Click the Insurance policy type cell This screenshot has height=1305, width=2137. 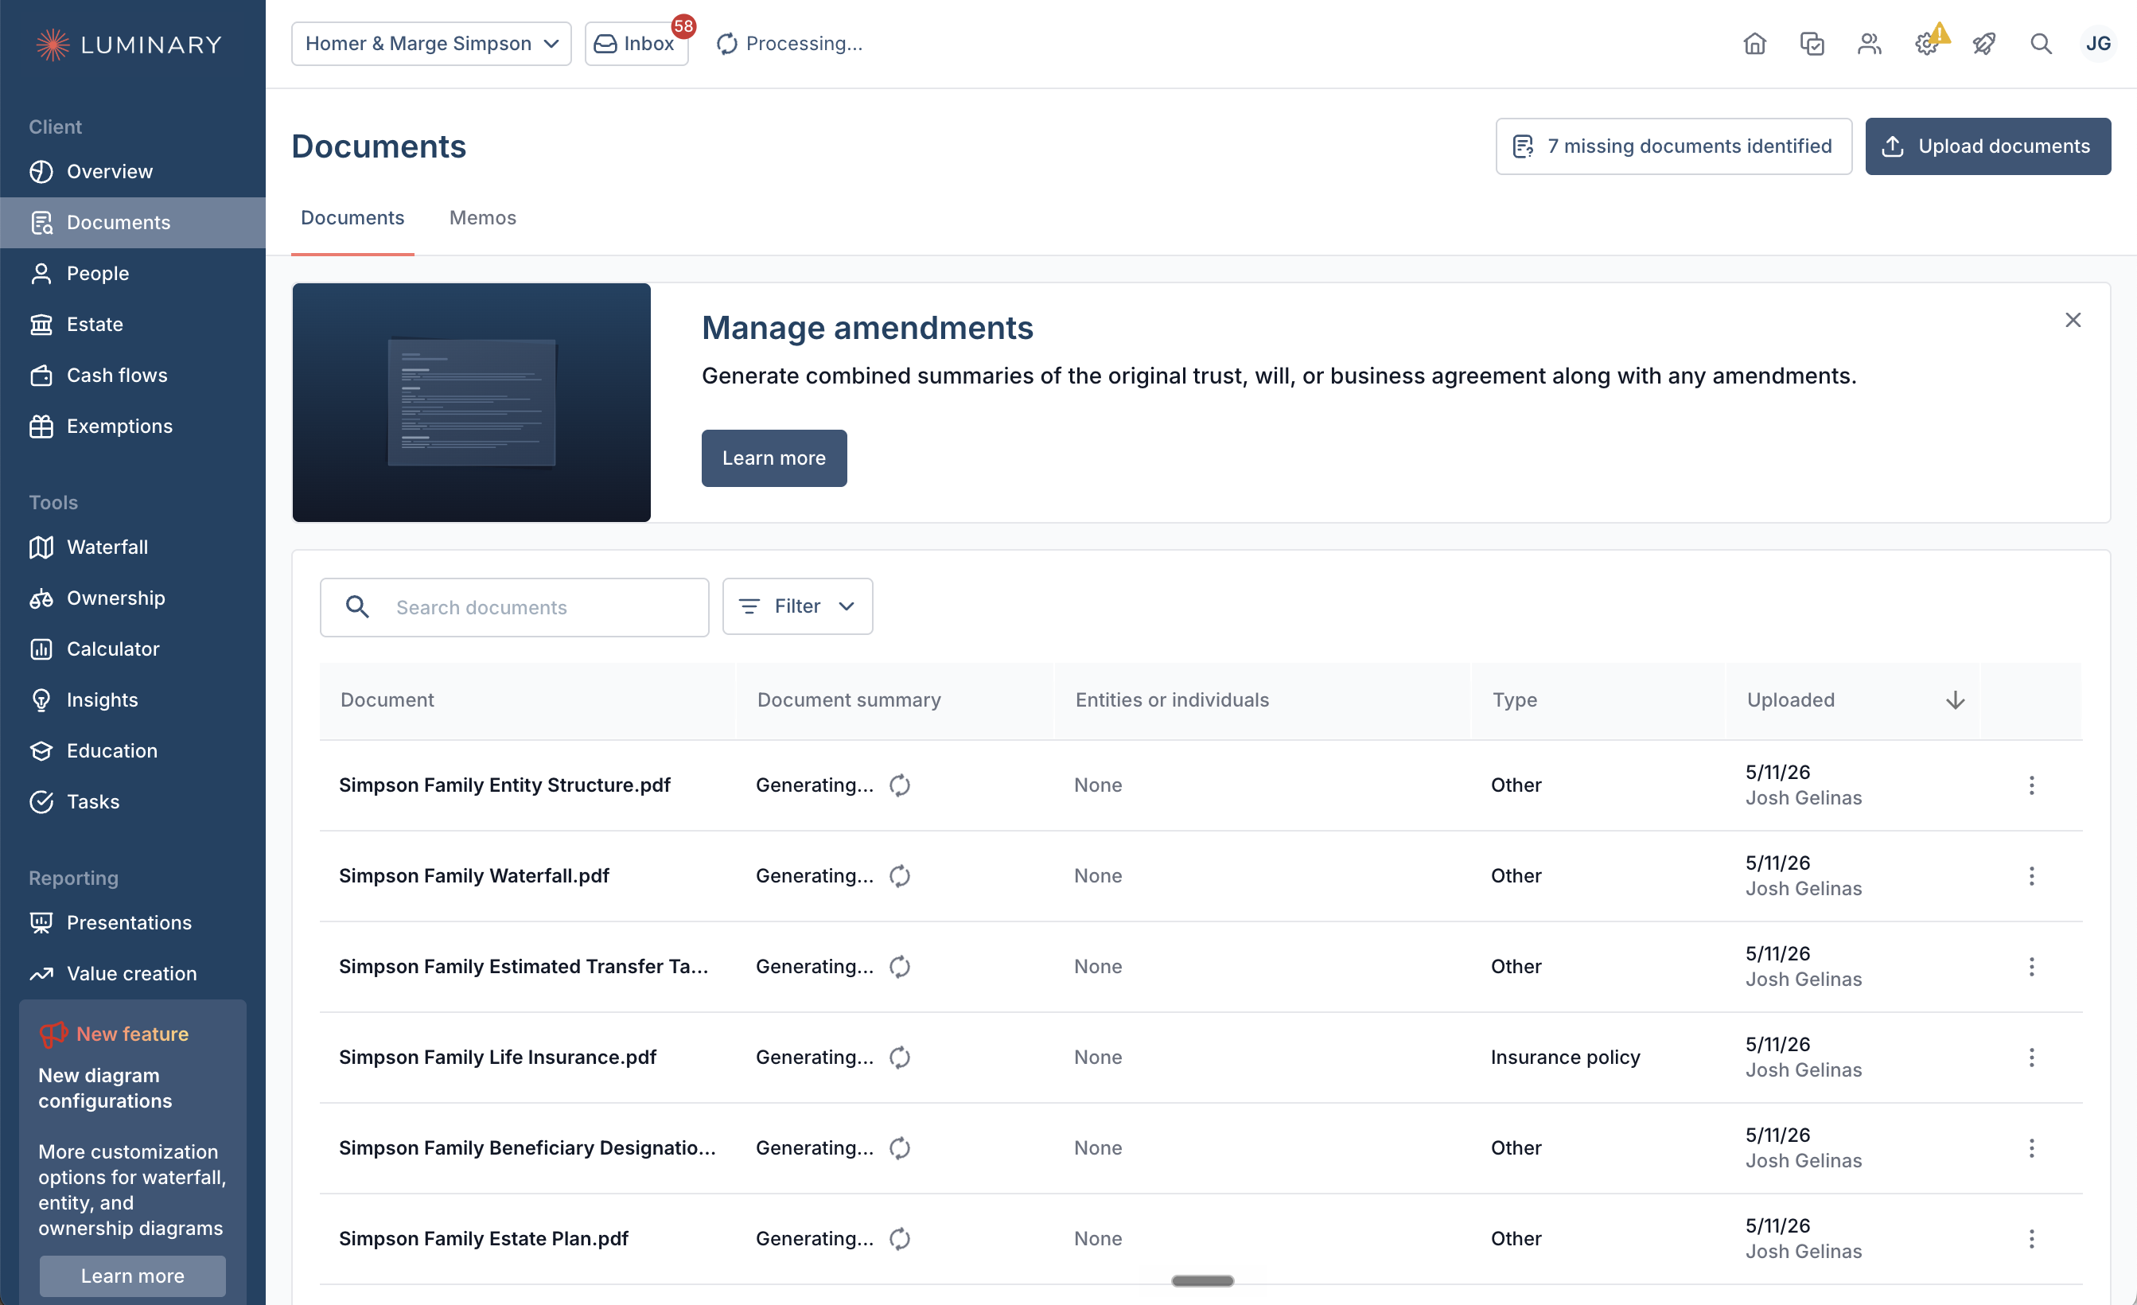tap(1566, 1058)
